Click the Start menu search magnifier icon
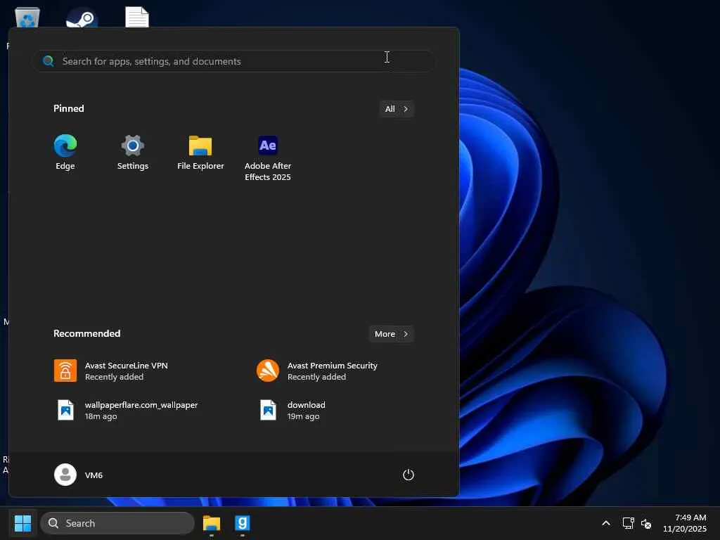This screenshot has height=540, width=720. pyautogui.click(x=49, y=61)
